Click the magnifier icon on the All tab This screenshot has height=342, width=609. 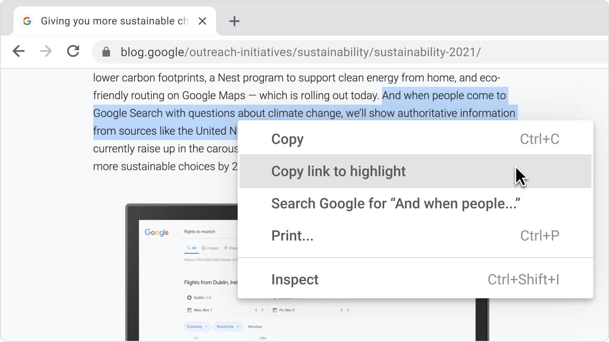tap(189, 248)
